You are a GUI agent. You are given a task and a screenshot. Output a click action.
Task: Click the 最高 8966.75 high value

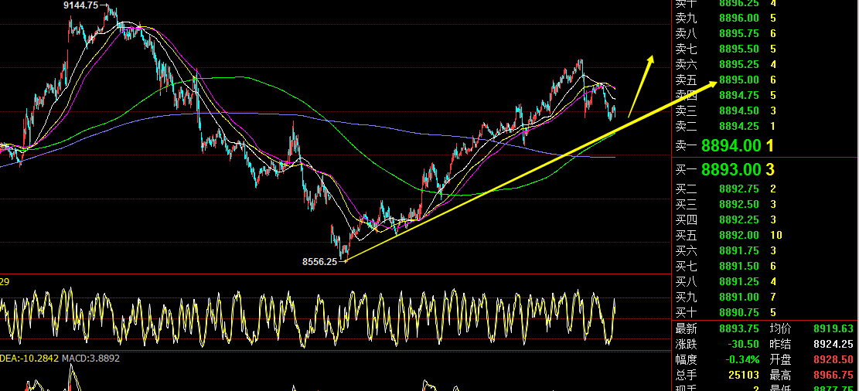pyautogui.click(x=833, y=375)
